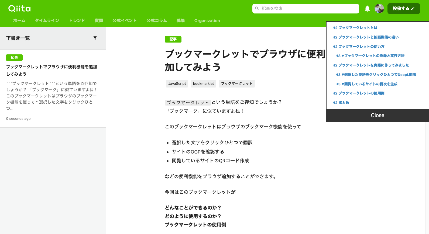Viewport: 429px width, 234px height.
Task: Click the 0 seconds ago timestamp
Action: (x=18, y=118)
